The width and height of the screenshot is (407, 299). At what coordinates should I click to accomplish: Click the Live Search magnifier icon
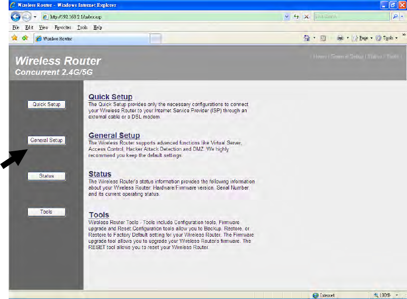[x=395, y=17]
